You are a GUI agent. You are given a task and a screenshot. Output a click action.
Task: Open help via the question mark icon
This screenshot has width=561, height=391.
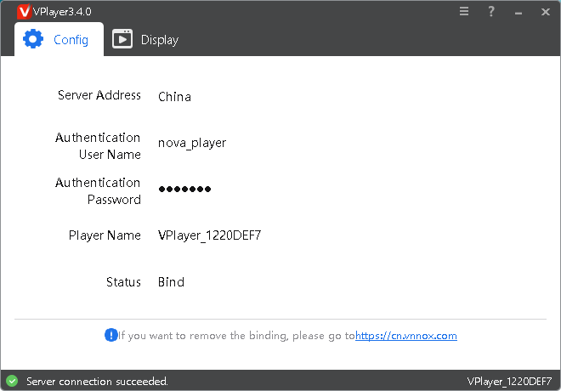(x=491, y=11)
